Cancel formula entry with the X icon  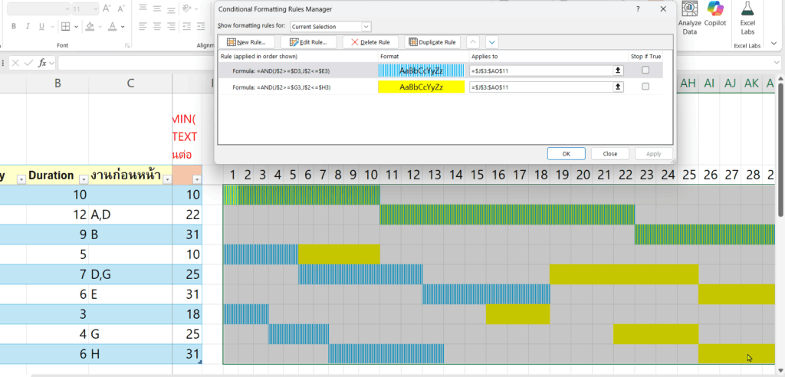[16, 63]
